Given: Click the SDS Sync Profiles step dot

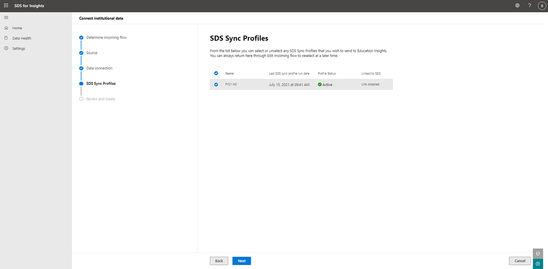Looking at the screenshot, I should coord(81,84).
